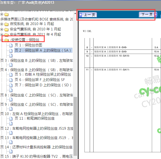
Task: Click WI-XML text in document
Action: click(87, 31)
